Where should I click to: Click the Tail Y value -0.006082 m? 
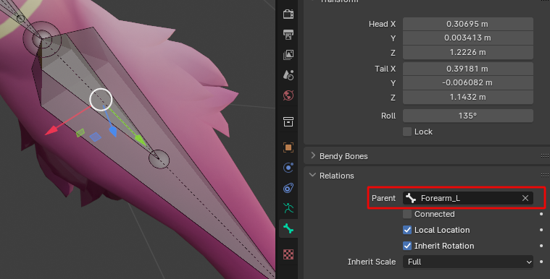pyautogui.click(x=468, y=82)
